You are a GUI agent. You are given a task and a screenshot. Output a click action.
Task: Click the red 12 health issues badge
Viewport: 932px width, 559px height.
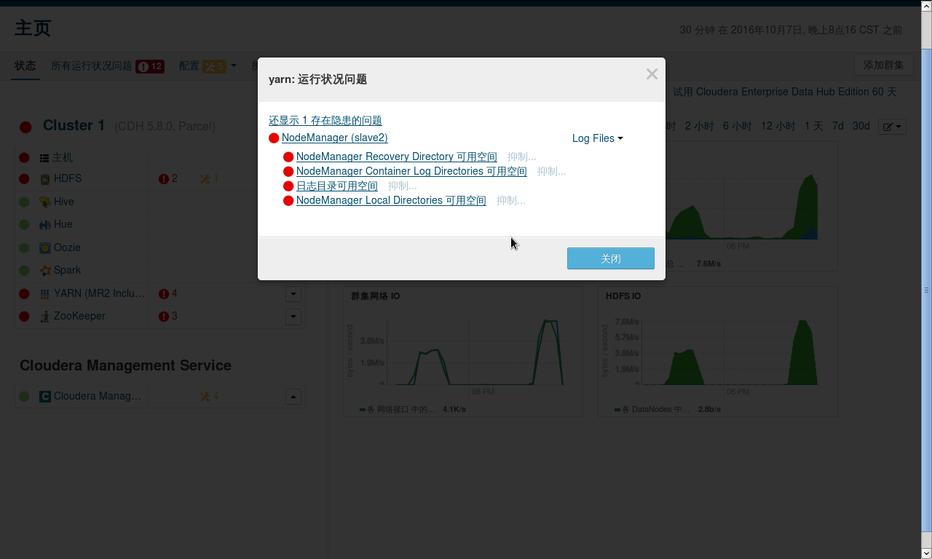click(150, 66)
